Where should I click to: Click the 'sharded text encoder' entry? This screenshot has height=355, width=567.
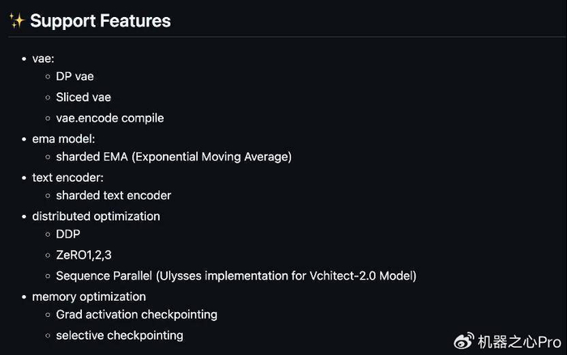click(113, 195)
